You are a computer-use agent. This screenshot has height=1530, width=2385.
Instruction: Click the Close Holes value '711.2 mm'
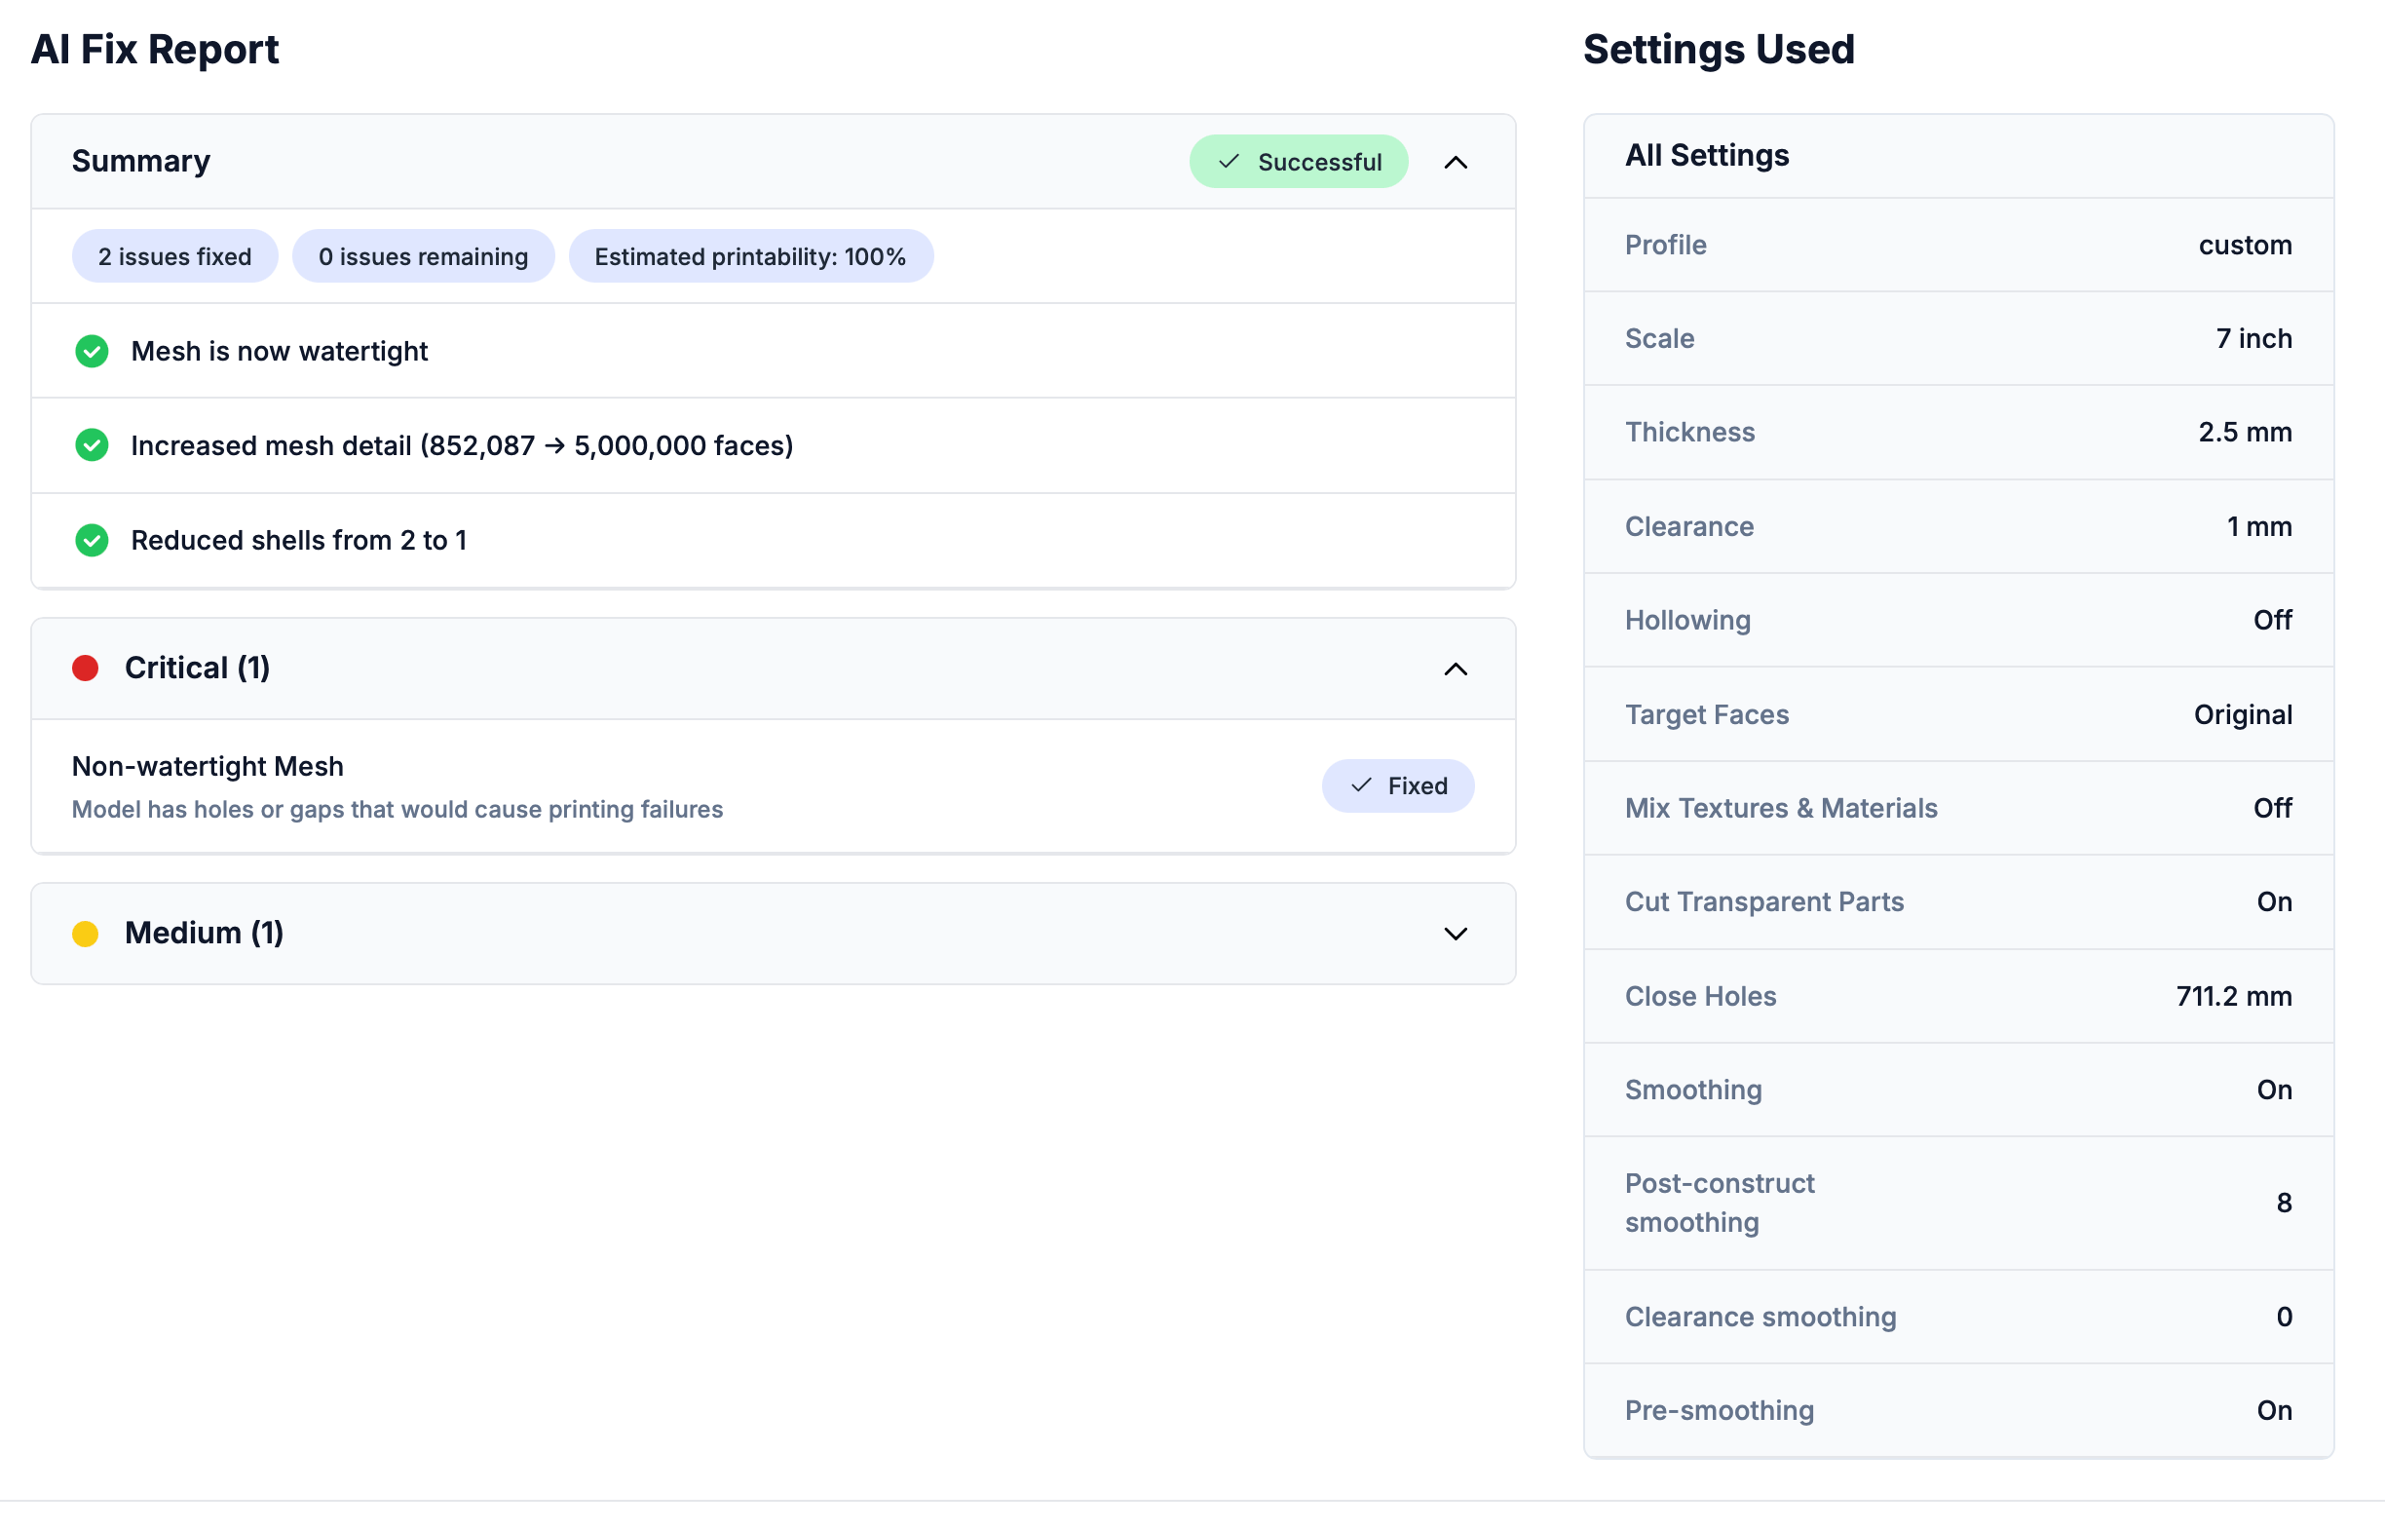tap(2234, 996)
